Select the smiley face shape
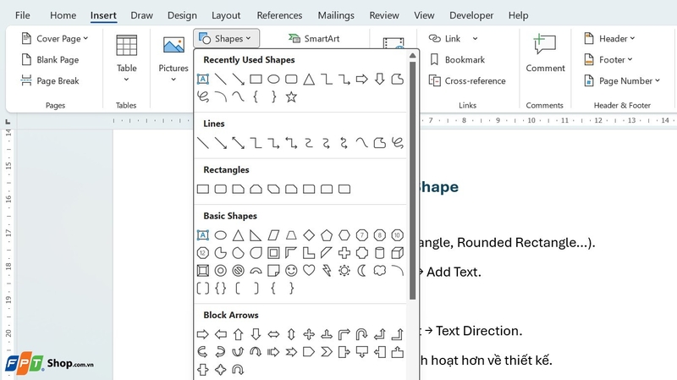The image size is (677, 380). 291,271
